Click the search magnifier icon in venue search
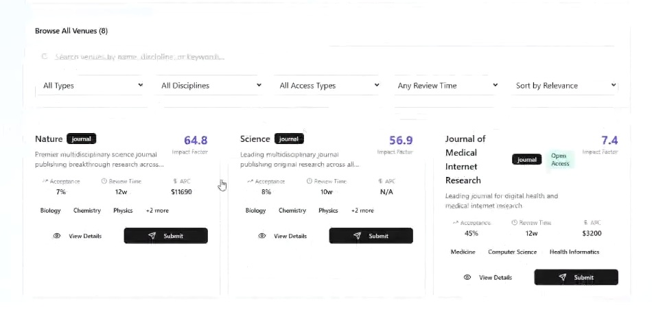 (45, 57)
